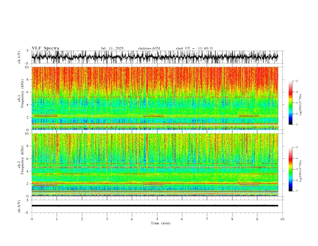This screenshot has height=246, width=318.
Task: Click the 'ch.1(V)' axis label
Action: [19, 57]
